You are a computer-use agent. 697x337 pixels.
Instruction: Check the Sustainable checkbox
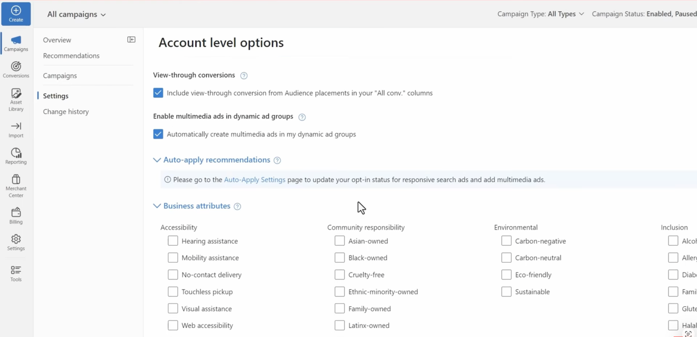tap(506, 291)
